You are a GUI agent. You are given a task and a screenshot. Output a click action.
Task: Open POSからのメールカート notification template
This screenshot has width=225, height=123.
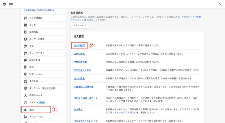(x=86, y=98)
